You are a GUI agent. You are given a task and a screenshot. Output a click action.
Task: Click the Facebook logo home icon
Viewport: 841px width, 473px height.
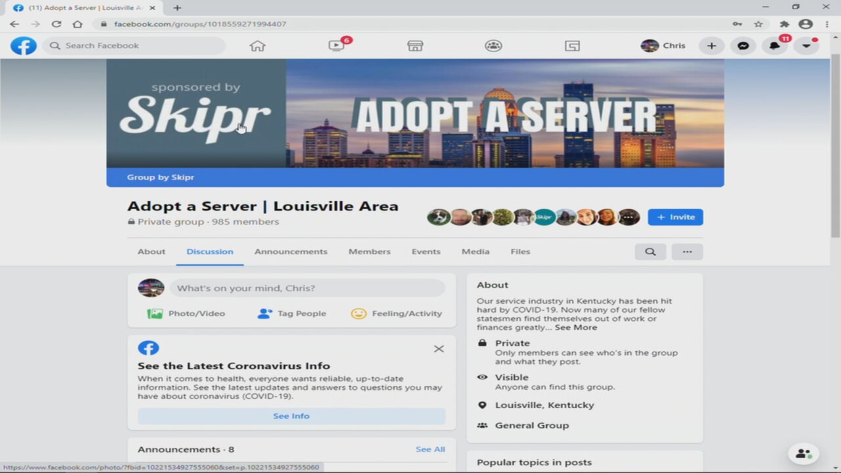(24, 45)
